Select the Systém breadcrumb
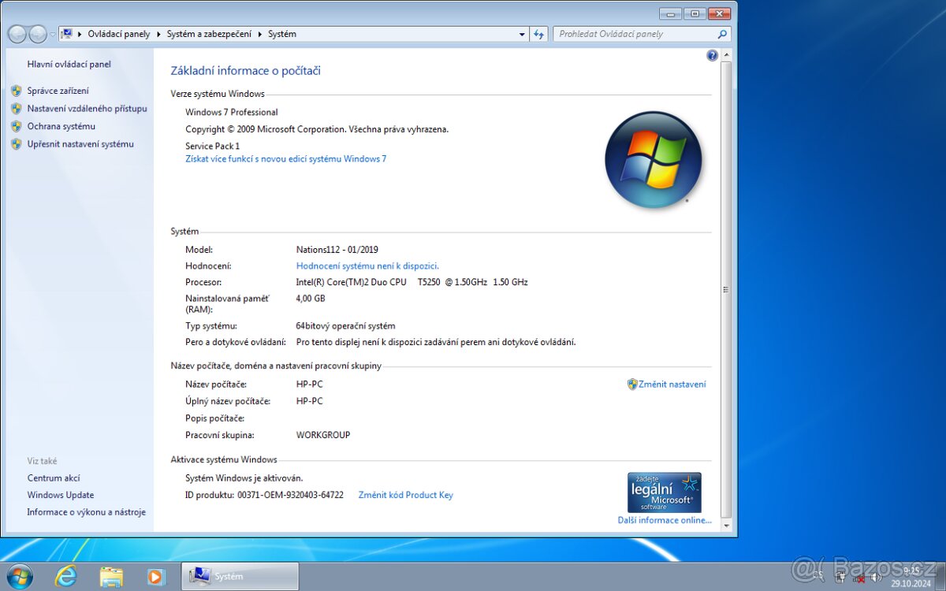The width and height of the screenshot is (946, 591). coord(282,34)
